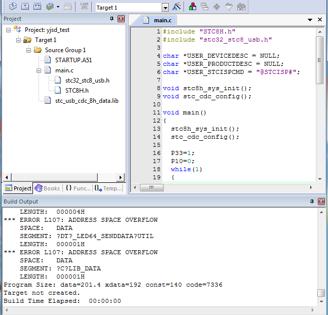Screen dimensions: 328x315
Task: Pin the Build Output panel
Action: [x=312, y=202]
